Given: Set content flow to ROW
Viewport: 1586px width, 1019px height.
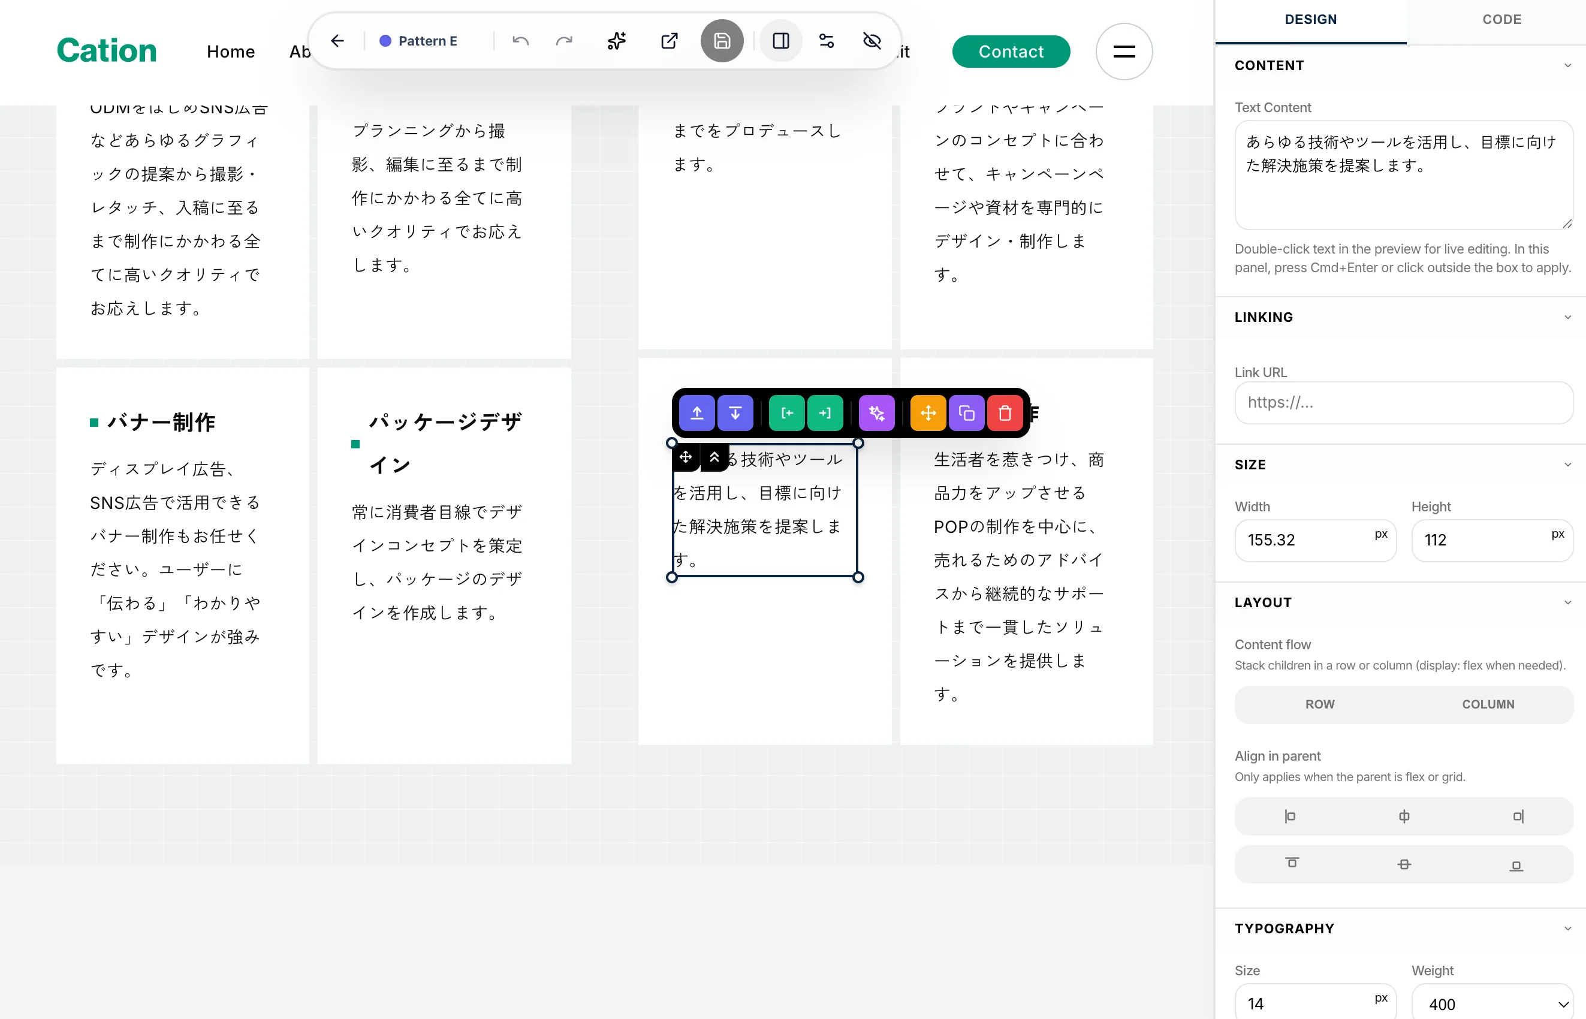Looking at the screenshot, I should tap(1319, 704).
